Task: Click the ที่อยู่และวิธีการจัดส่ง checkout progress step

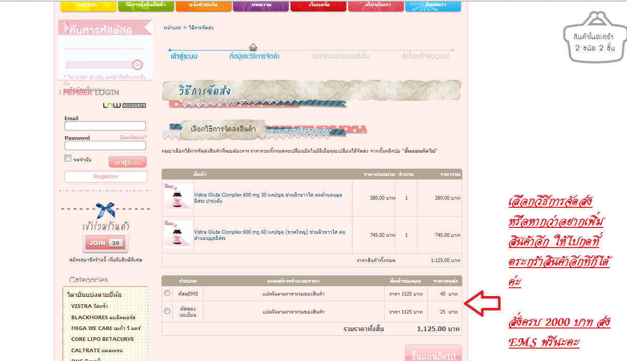Action: coord(254,56)
